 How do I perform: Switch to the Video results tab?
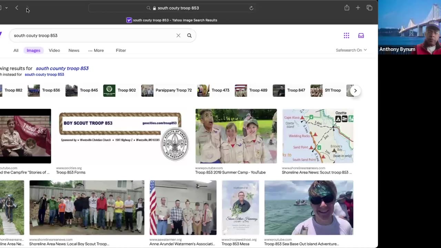(54, 51)
